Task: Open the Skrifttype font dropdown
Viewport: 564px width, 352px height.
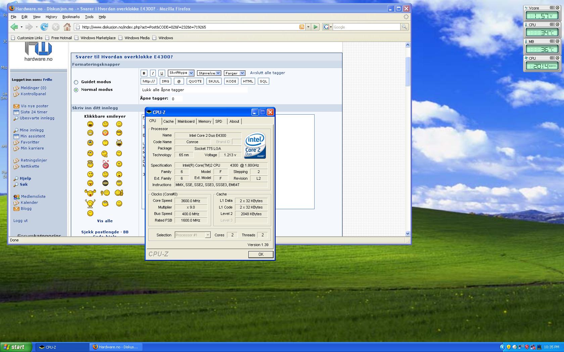Action: pyautogui.click(x=181, y=73)
